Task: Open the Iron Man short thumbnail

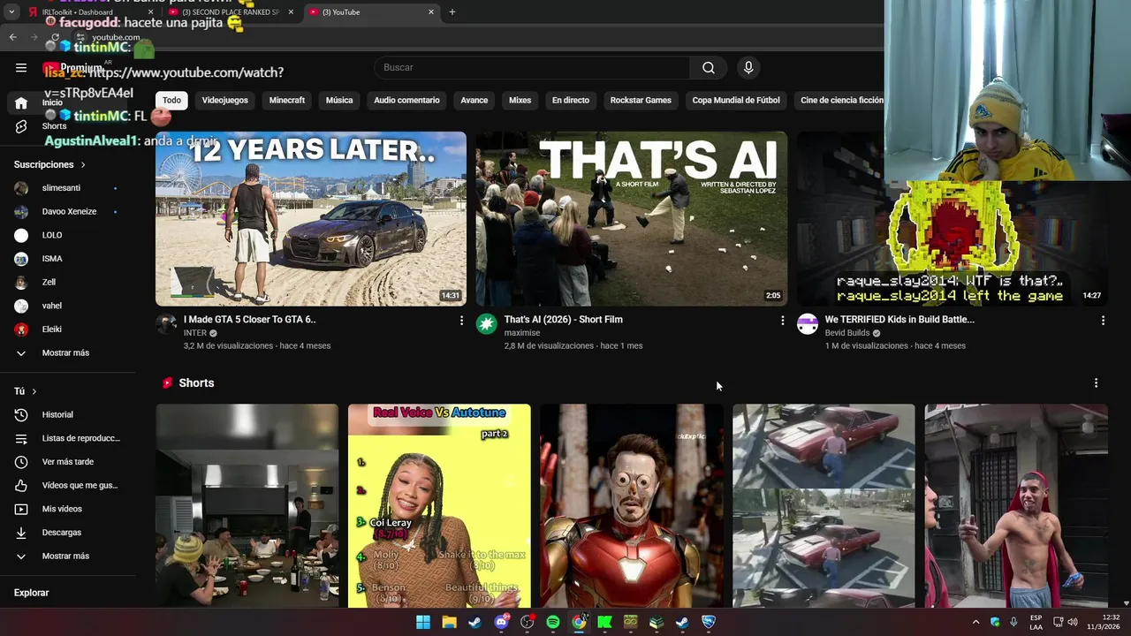Action: pos(632,506)
